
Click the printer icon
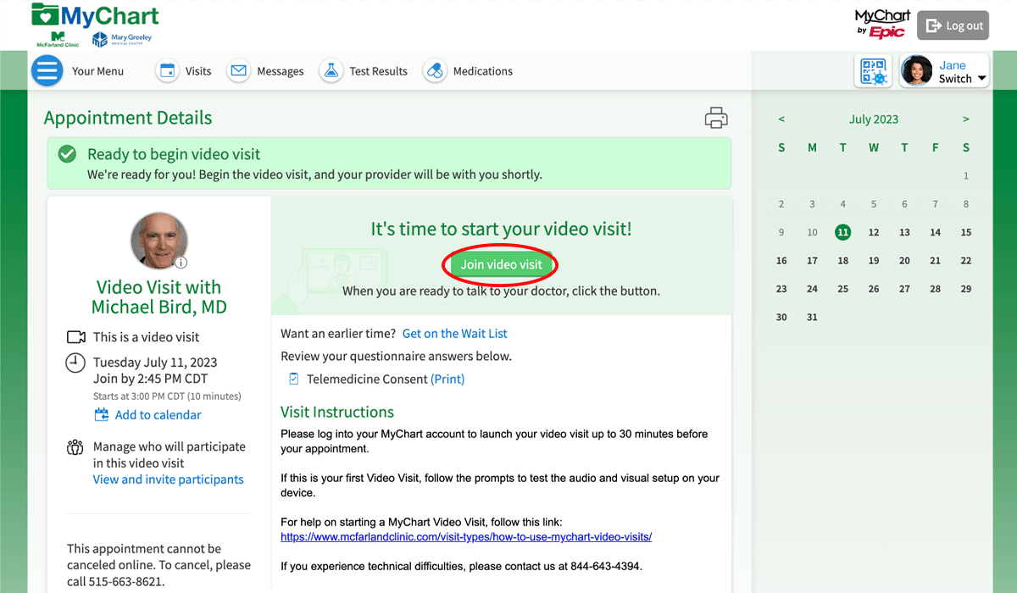716,119
